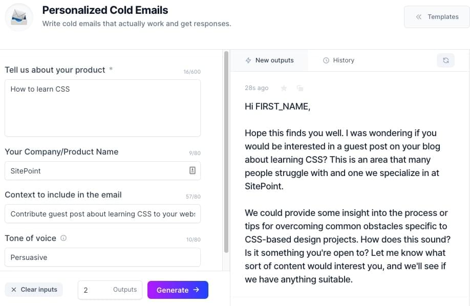Click the form panel's vertical scrollbar
Viewport: 470px width, 306px height.
click(x=226, y=154)
